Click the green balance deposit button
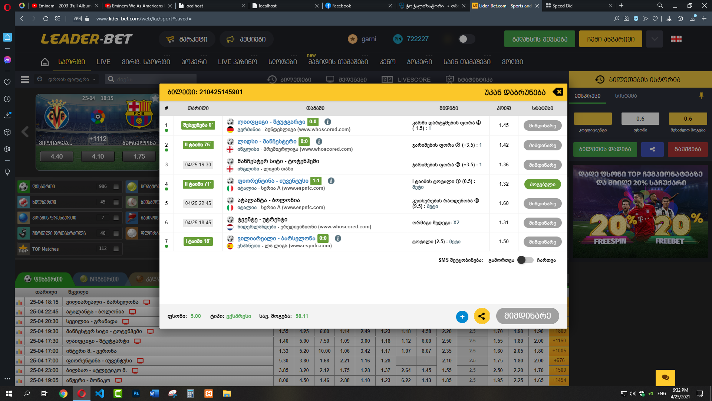 pyautogui.click(x=540, y=39)
